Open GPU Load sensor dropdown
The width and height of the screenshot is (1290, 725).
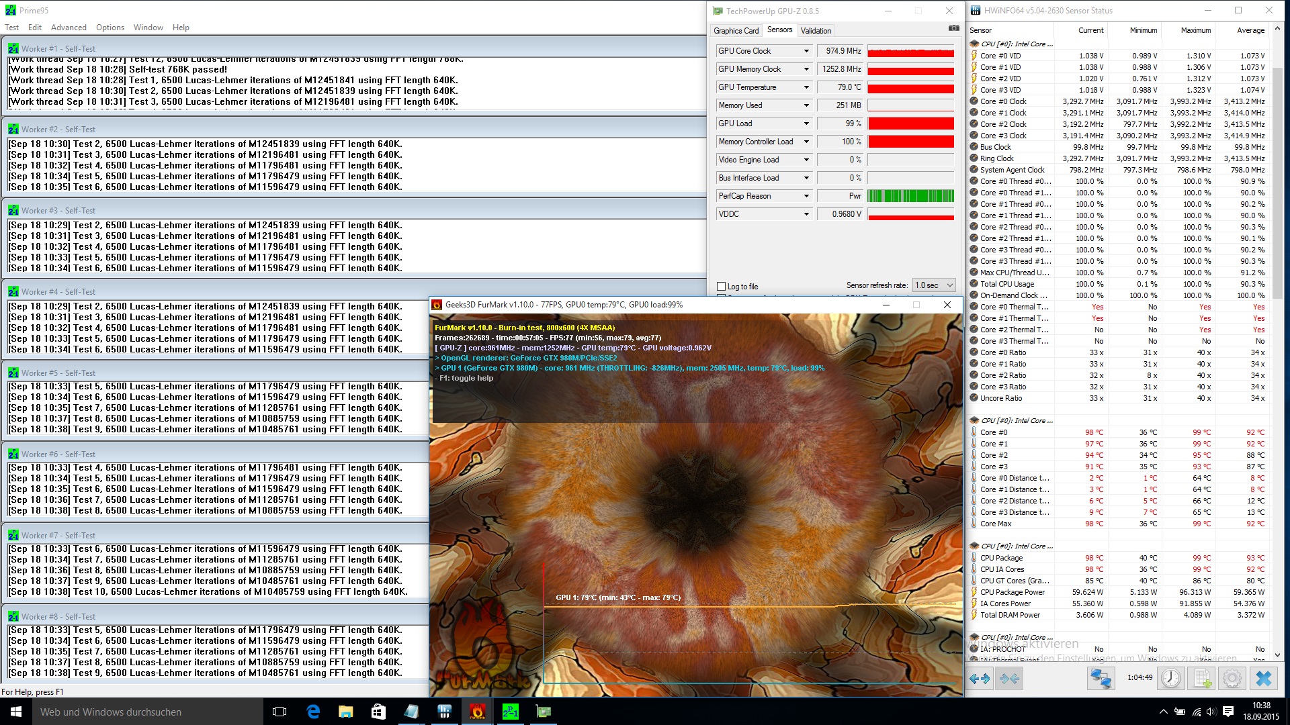pos(806,124)
